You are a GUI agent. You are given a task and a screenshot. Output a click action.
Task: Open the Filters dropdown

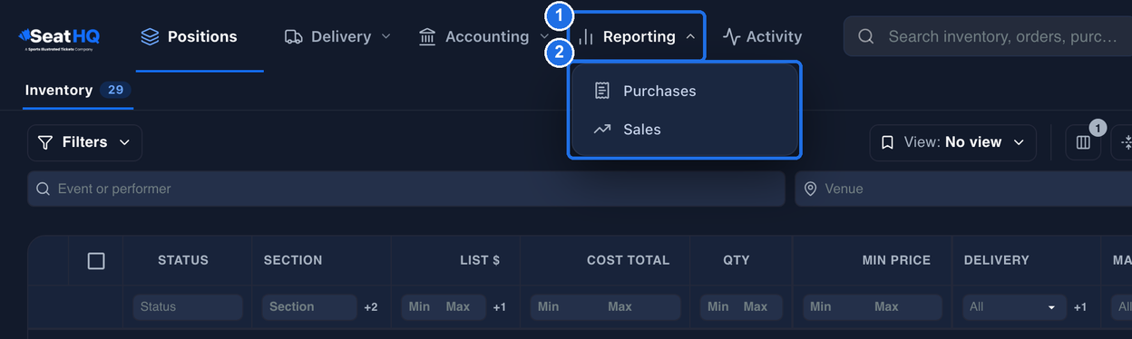[x=84, y=142]
